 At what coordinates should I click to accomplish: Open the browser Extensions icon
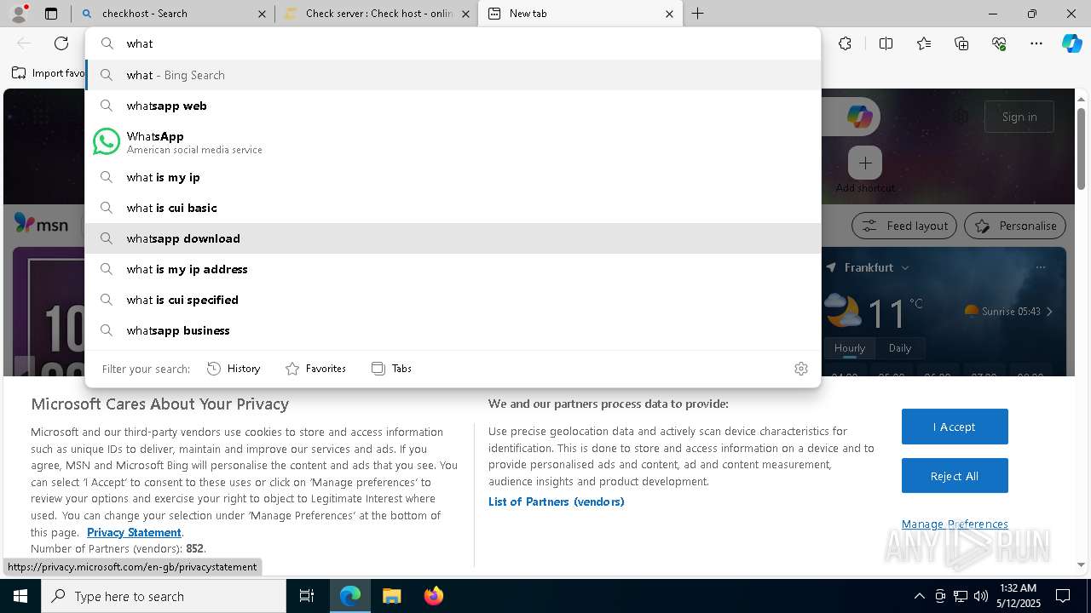(x=845, y=43)
